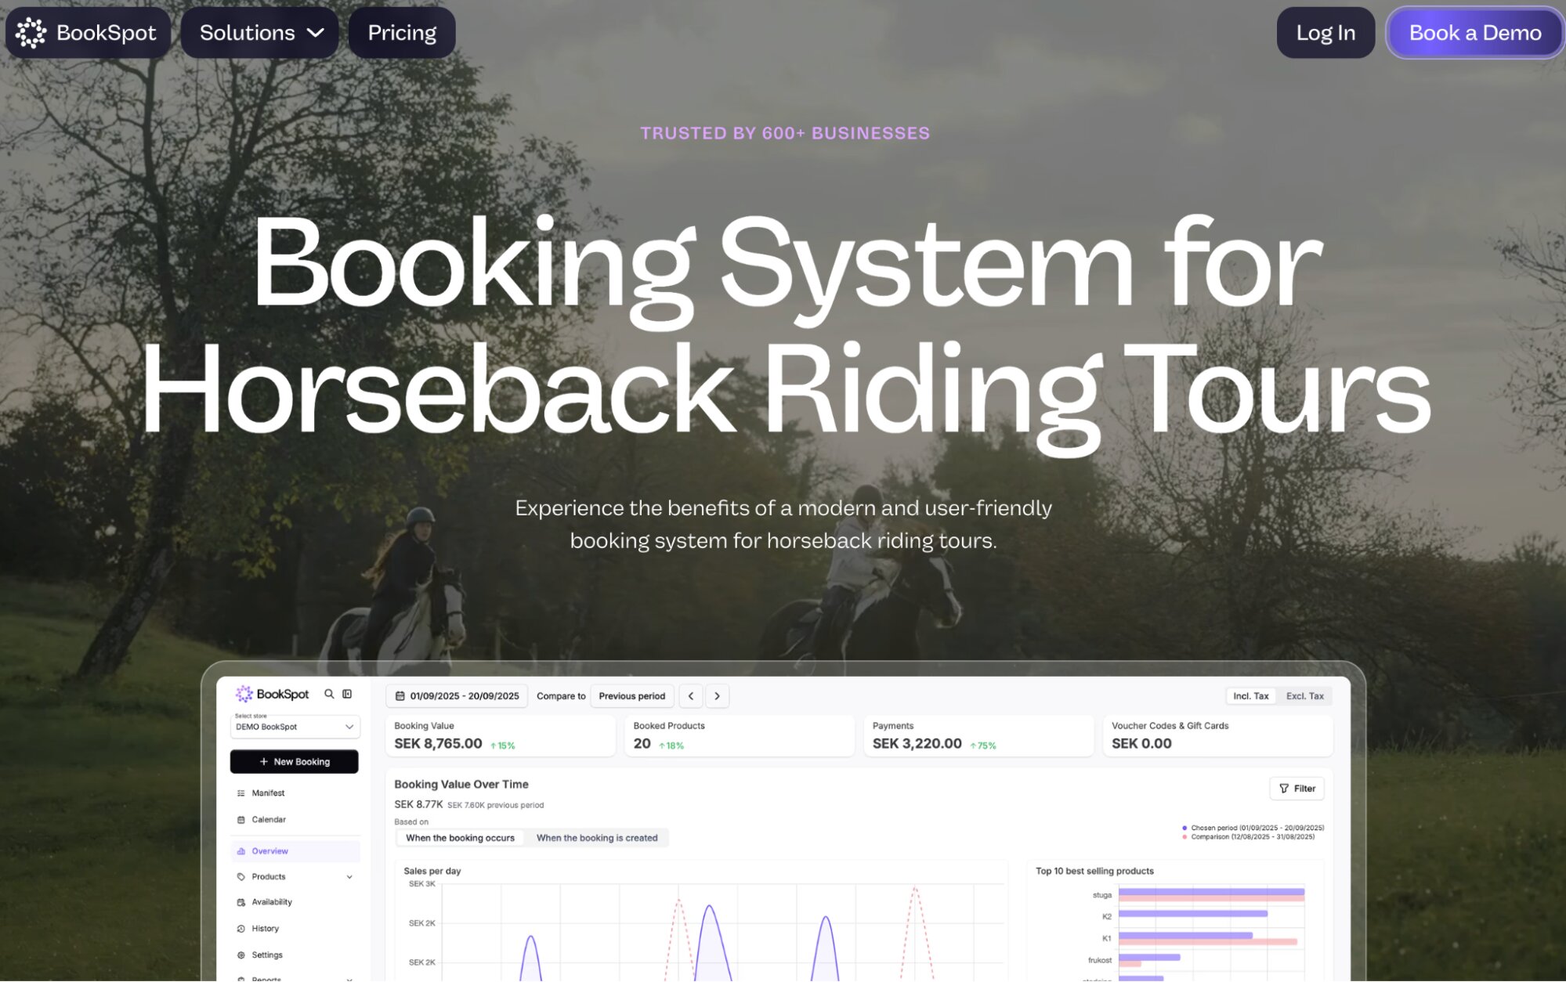Click the Sales per day label
The width and height of the screenshot is (1566, 982).
pos(432,871)
